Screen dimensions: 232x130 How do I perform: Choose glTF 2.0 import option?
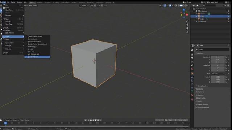(37, 54)
